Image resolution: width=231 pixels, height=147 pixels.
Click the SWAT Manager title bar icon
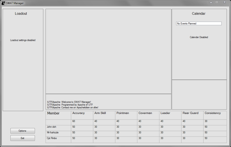[3, 3]
